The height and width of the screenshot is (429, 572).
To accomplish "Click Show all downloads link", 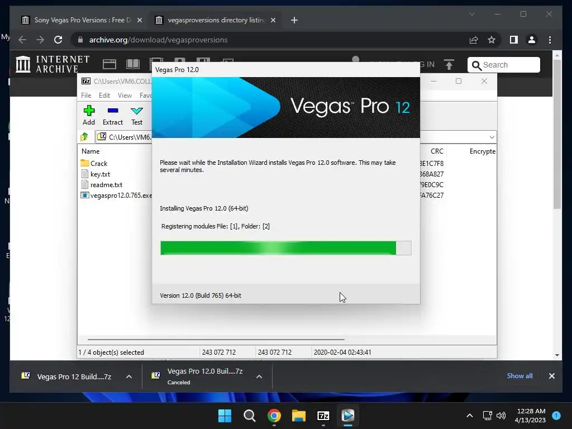I will click(519, 376).
